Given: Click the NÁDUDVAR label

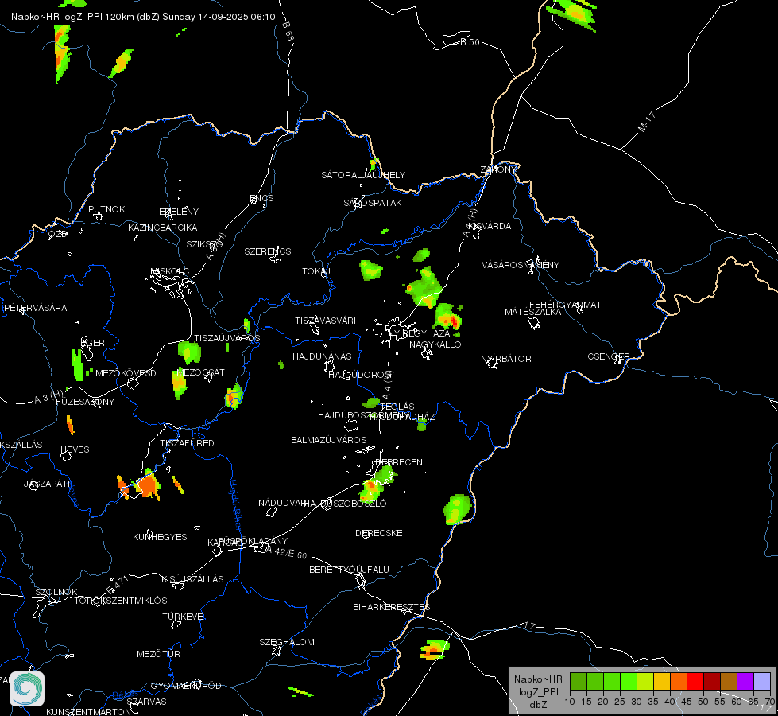Looking at the screenshot, I should (x=282, y=503).
